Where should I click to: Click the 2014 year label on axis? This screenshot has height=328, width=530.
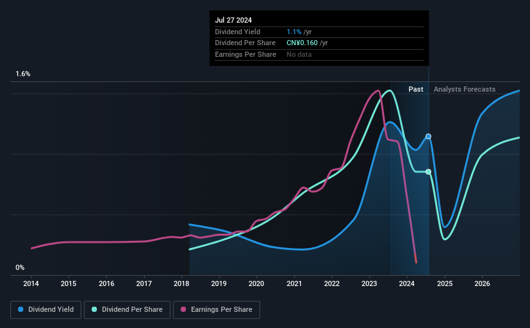31,283
